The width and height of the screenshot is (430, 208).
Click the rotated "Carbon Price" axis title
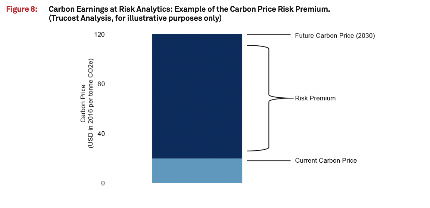pyautogui.click(x=83, y=103)
